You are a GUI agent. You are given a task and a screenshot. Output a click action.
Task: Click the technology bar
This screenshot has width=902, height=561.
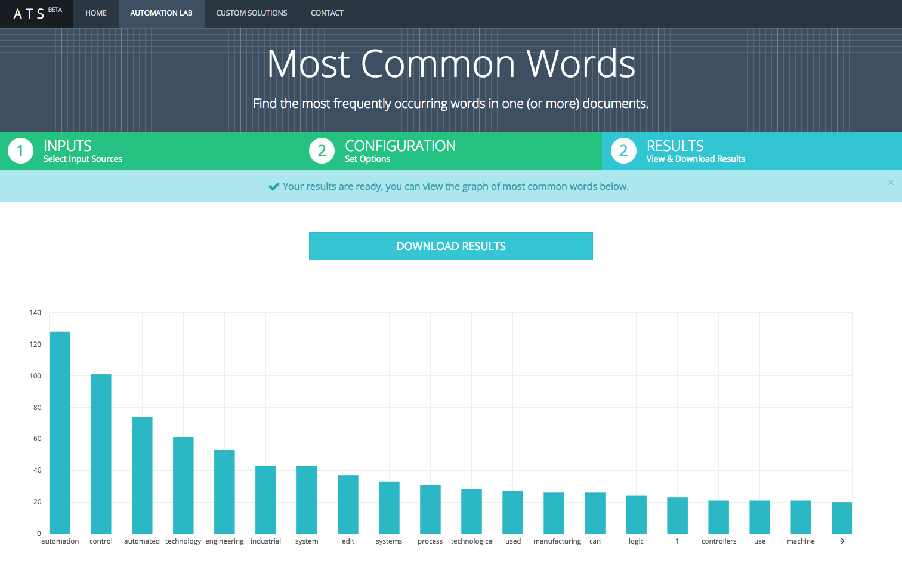pos(183,485)
